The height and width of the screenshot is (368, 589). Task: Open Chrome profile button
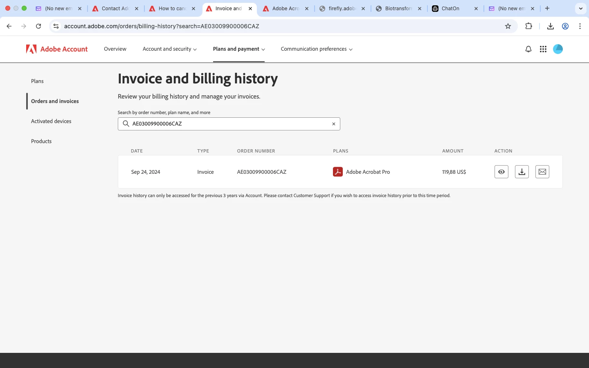coord(565,26)
